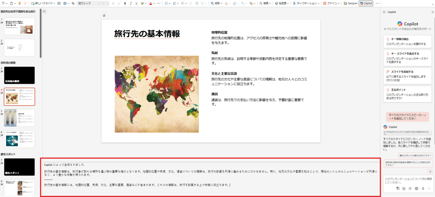This screenshot has width=435, height=197.
Task: Select slide 5 thumbnail
Action: click(x=20, y=118)
